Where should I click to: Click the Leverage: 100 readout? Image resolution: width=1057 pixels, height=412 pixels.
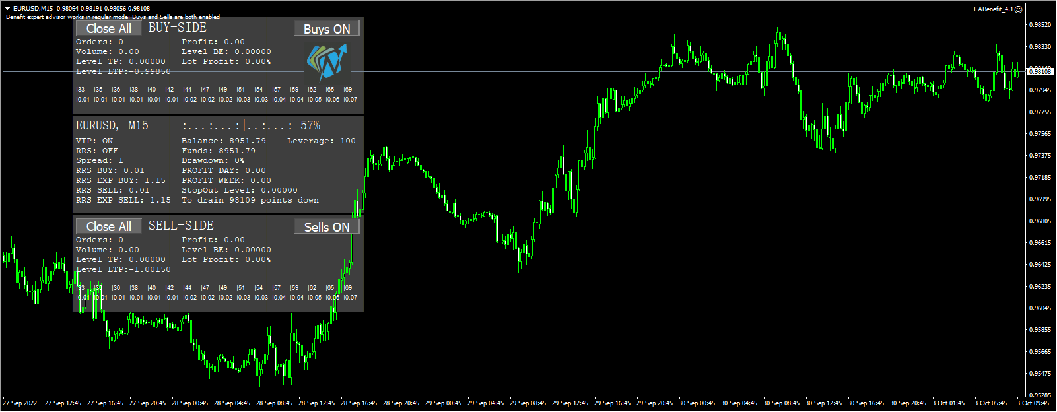322,141
